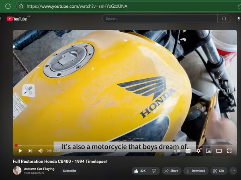Open the Autumn Car Playing channel avatar

pos(17,171)
